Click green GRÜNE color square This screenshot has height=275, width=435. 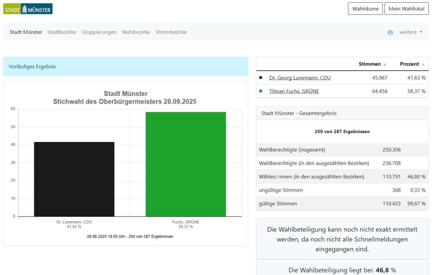(260, 91)
